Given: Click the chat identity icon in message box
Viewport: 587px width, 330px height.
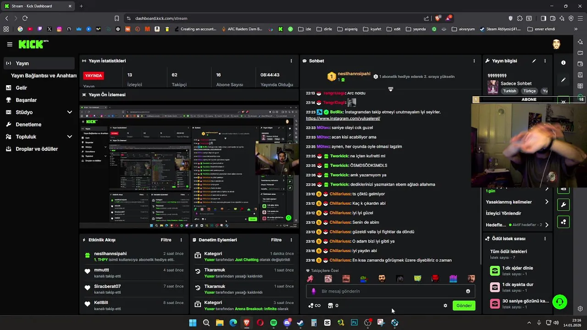Looking at the screenshot, I should (314, 291).
